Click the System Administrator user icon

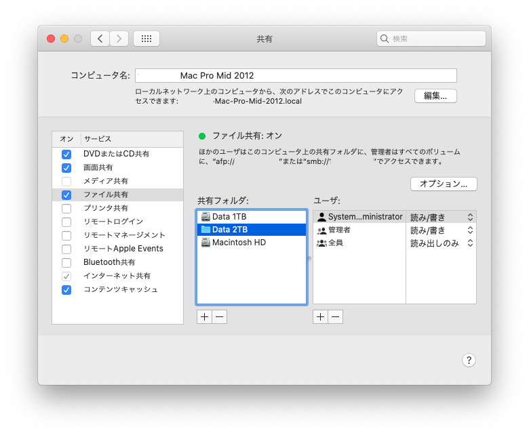pos(322,217)
